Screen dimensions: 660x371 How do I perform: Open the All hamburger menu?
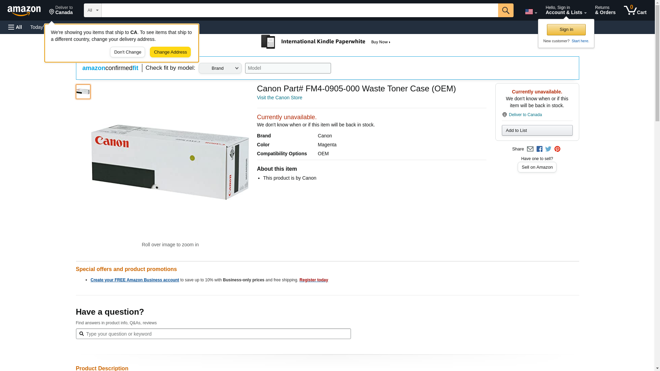coord(15,27)
